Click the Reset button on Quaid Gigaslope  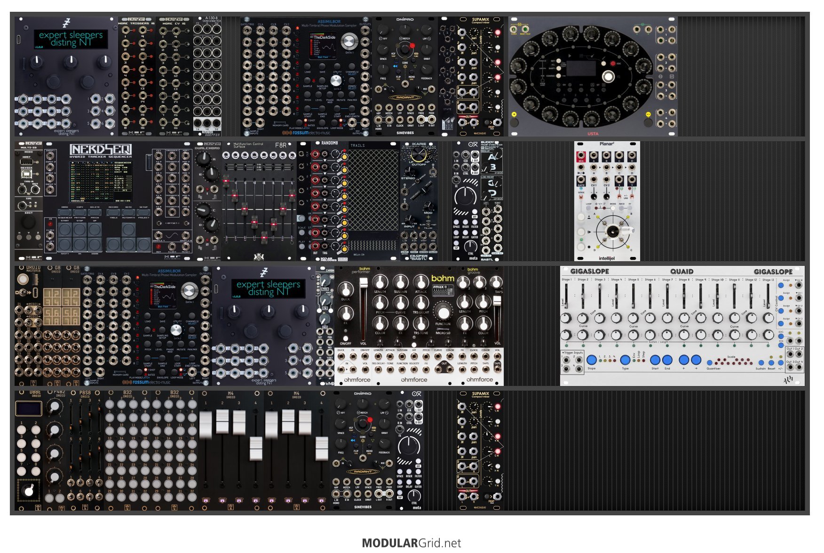771,363
